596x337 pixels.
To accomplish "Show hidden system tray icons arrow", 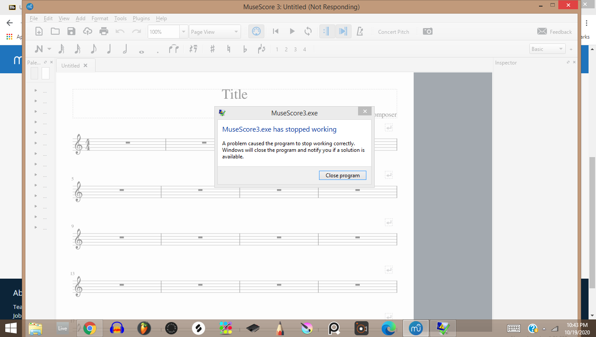I will coord(544,328).
